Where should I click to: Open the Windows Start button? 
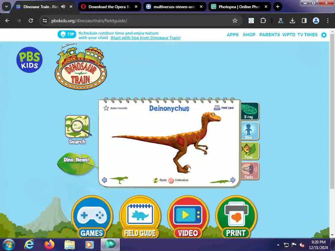[x=9, y=244]
